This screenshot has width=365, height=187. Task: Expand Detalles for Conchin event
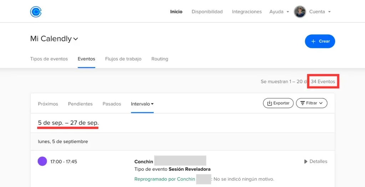click(x=316, y=161)
